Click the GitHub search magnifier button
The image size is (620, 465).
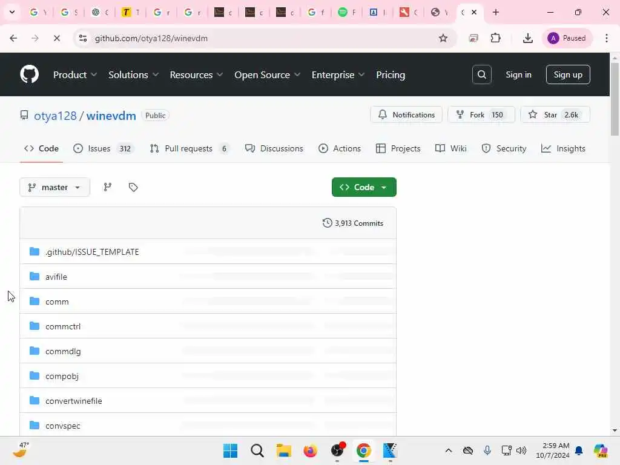(481, 74)
